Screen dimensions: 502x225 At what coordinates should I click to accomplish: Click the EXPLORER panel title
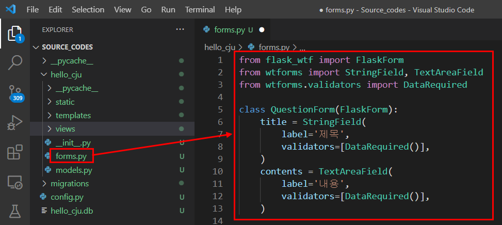(x=58, y=30)
